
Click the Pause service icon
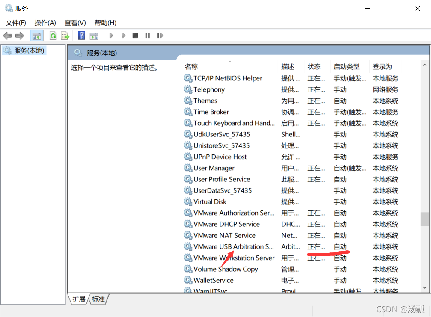point(148,36)
